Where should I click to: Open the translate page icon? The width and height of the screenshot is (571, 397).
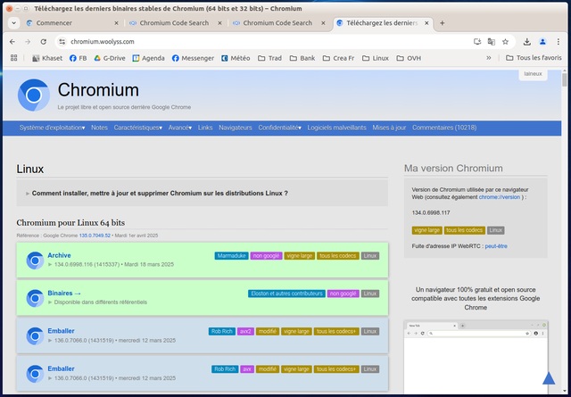492,42
